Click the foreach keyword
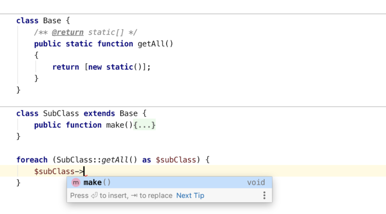386x214 pixels. (32, 160)
